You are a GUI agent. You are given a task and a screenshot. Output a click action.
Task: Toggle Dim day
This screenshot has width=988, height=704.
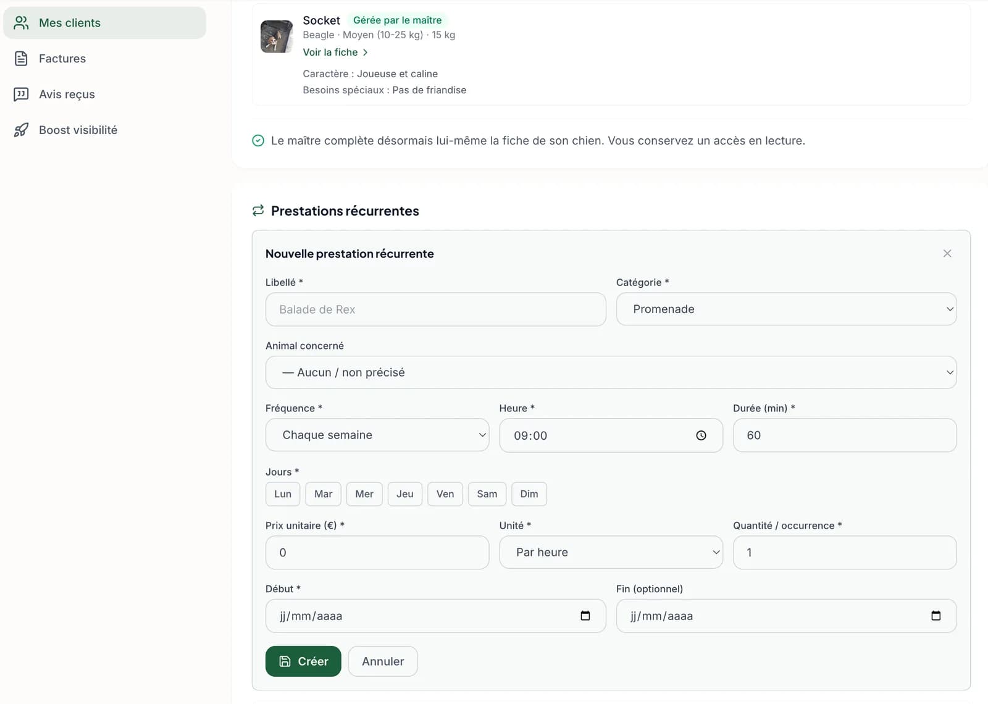(x=529, y=494)
